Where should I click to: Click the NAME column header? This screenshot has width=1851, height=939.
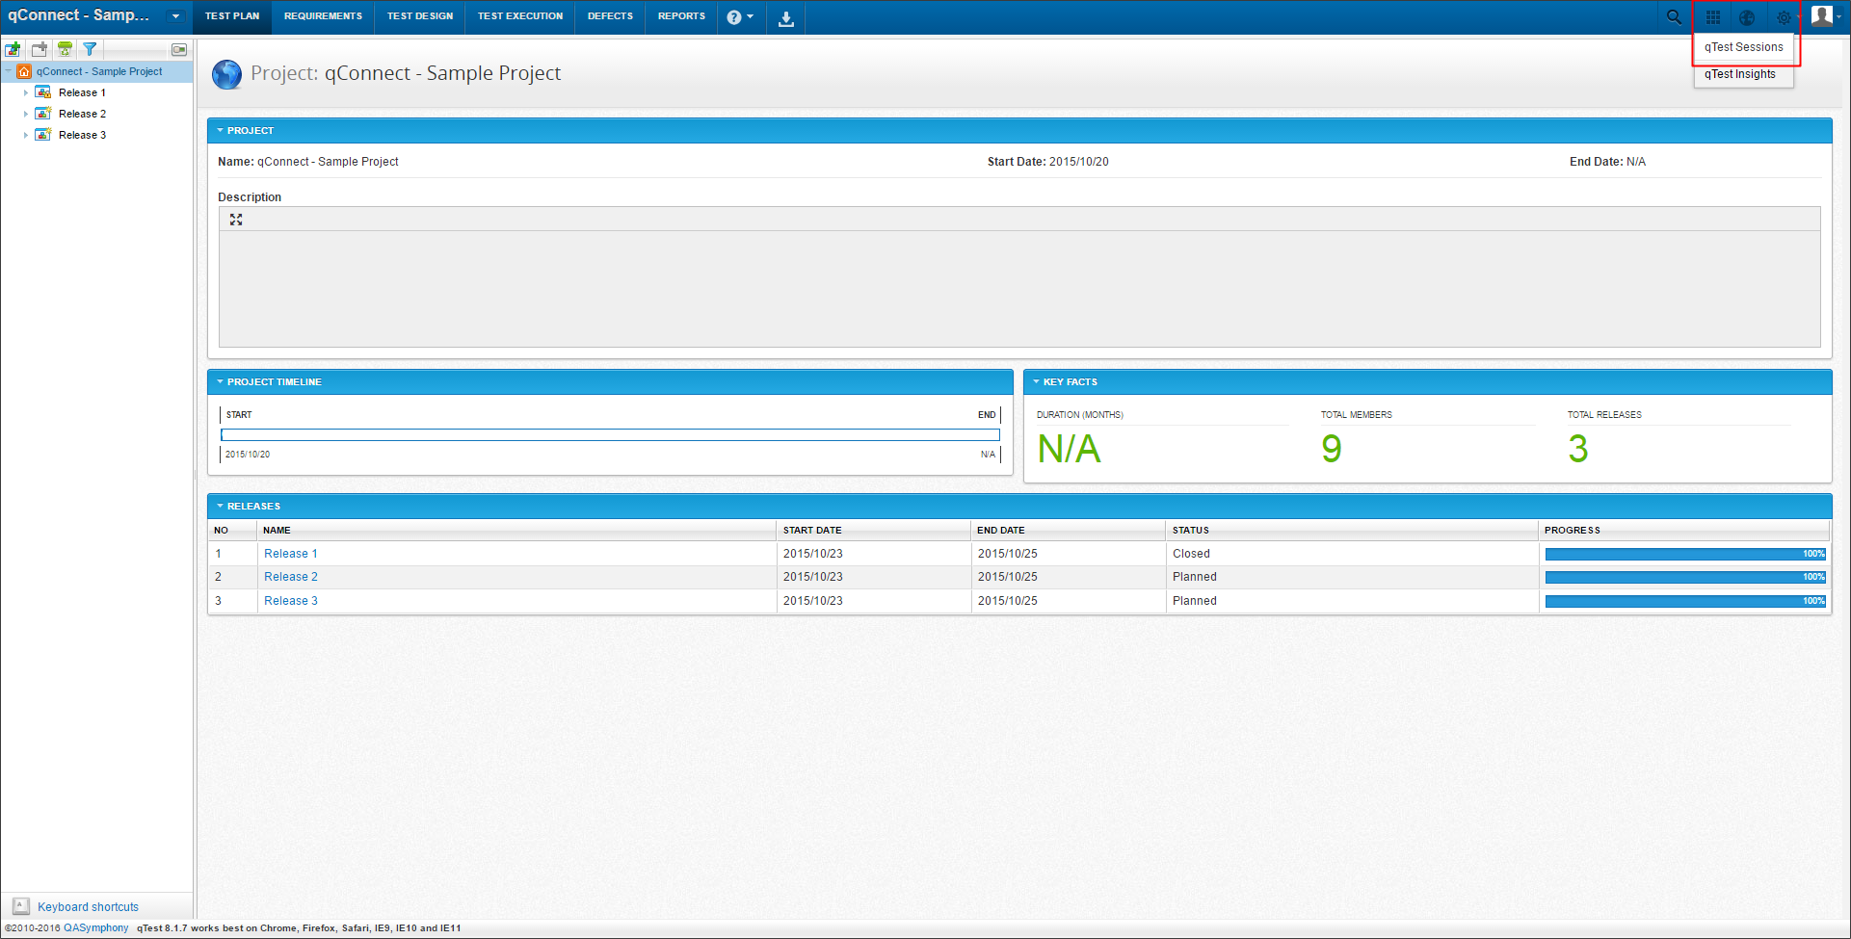[516, 531]
